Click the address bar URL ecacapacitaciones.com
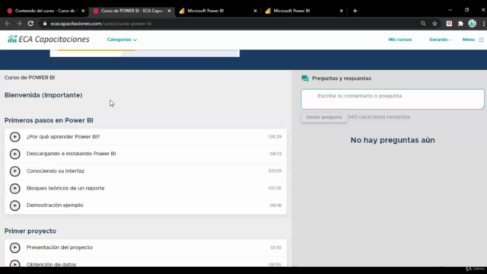487x274 pixels. click(101, 24)
